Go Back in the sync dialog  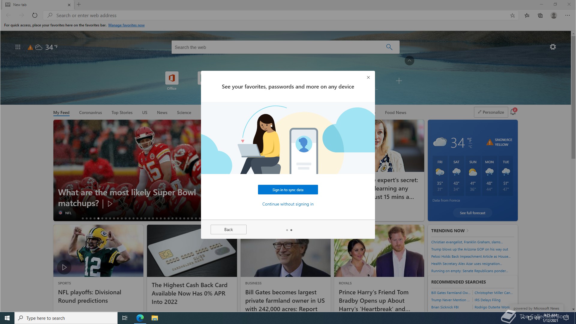tap(229, 229)
